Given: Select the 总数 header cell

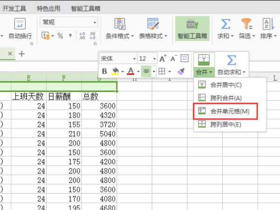Looking at the screenshot, I should (x=99, y=96).
